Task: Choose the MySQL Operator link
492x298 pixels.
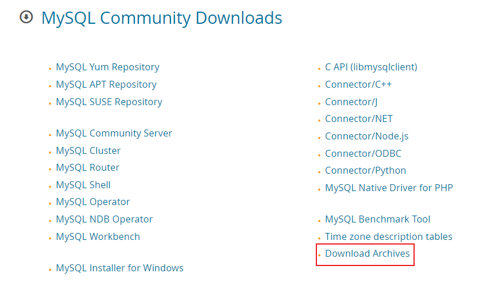Action: 93,202
